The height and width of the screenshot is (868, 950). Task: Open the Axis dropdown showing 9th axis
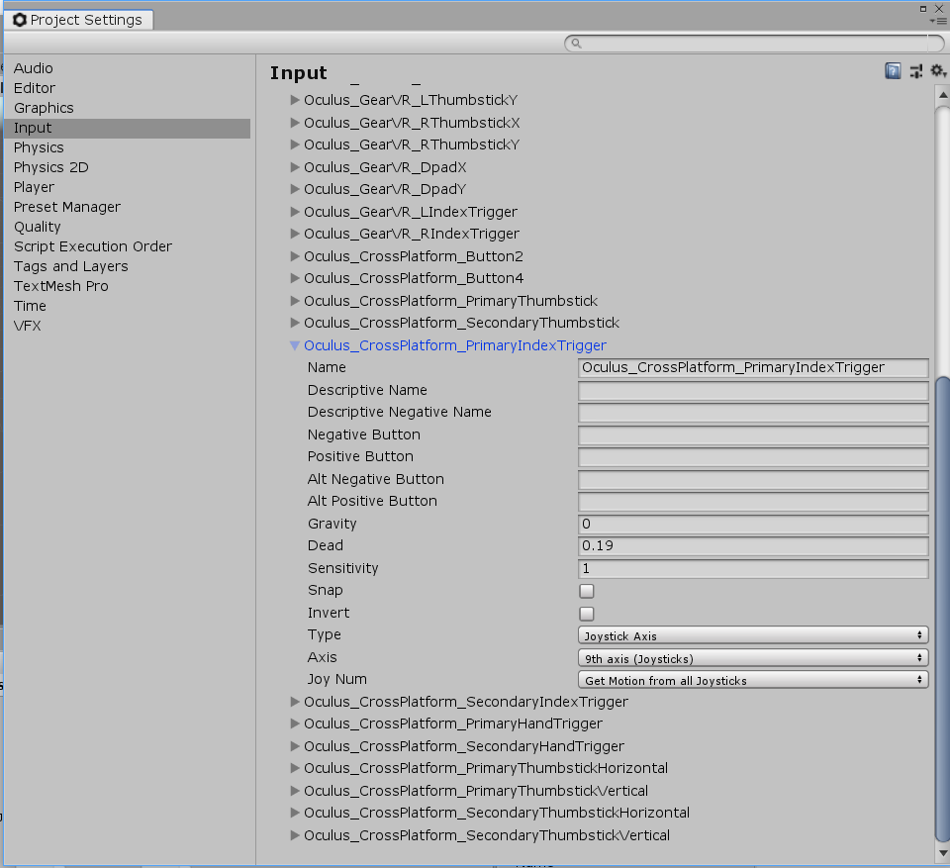(752, 658)
